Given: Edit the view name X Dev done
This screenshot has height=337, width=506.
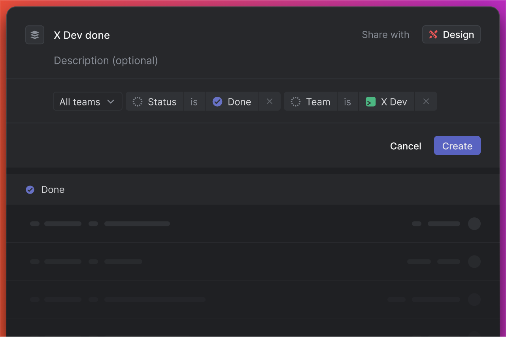Looking at the screenshot, I should pos(82,35).
